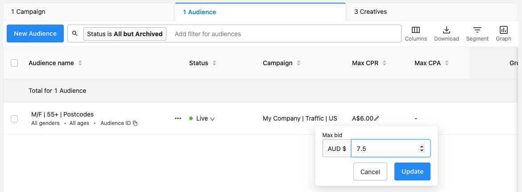Open the Columns settings icon
522x192 pixels.
(x=416, y=30)
